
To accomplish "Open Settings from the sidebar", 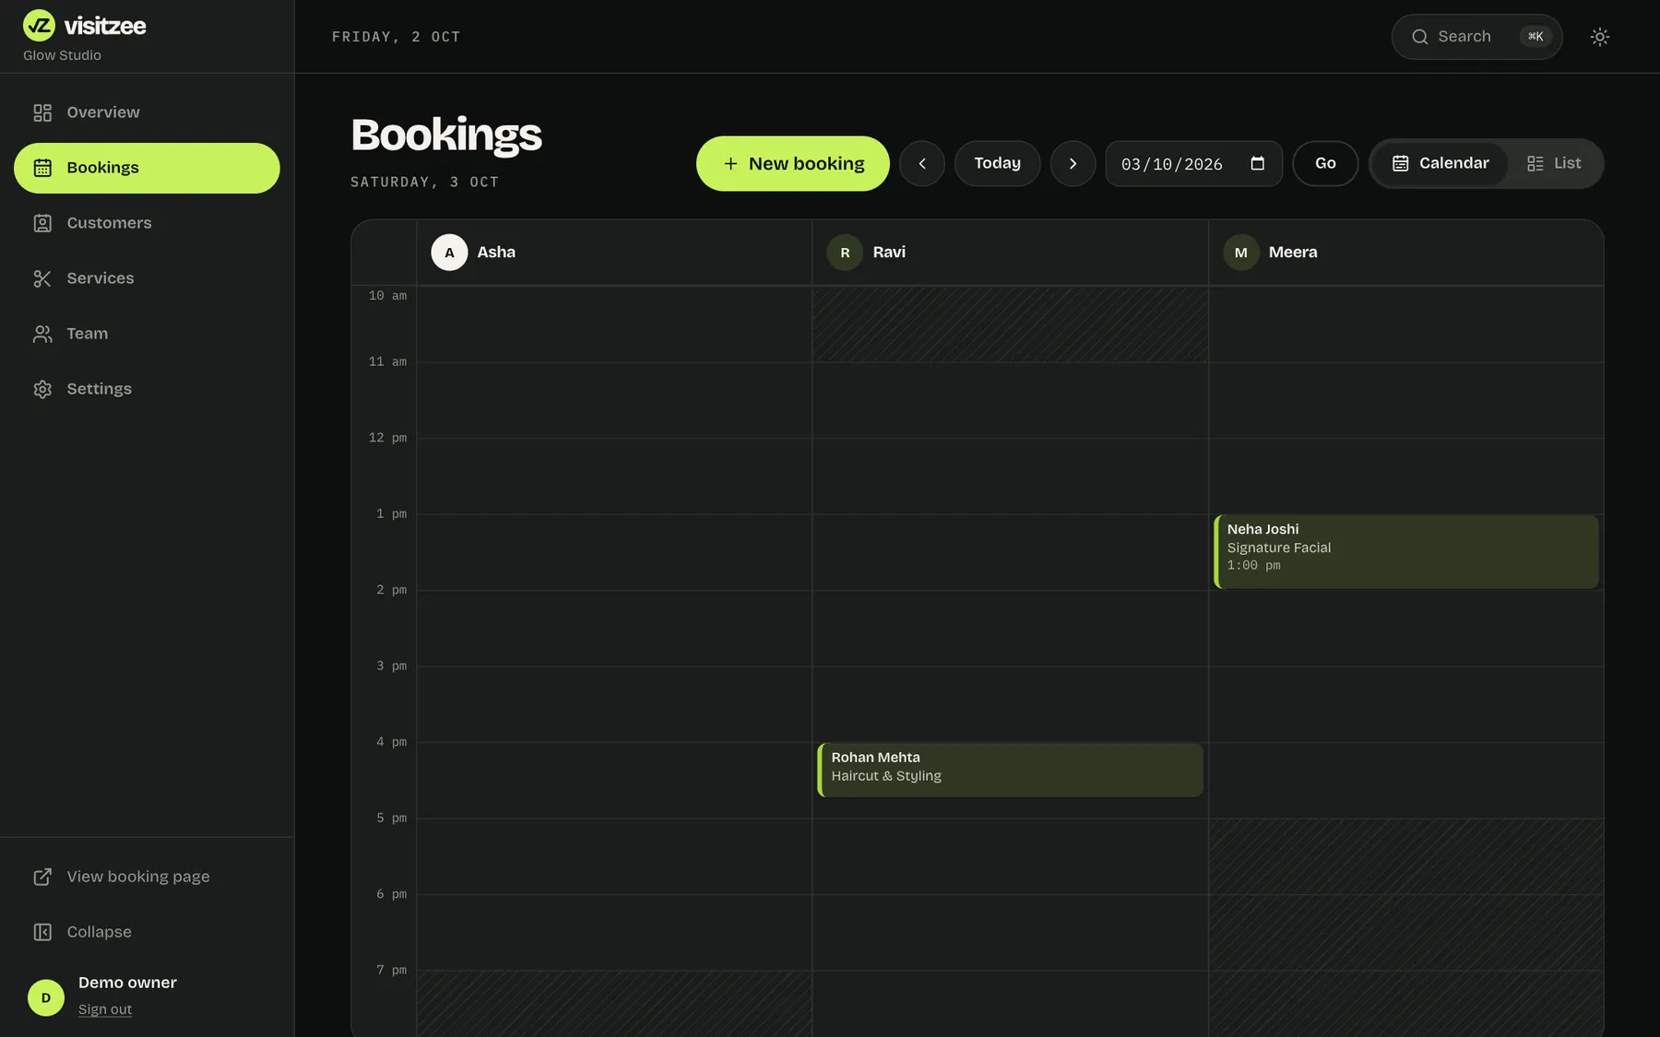I will click(x=147, y=389).
